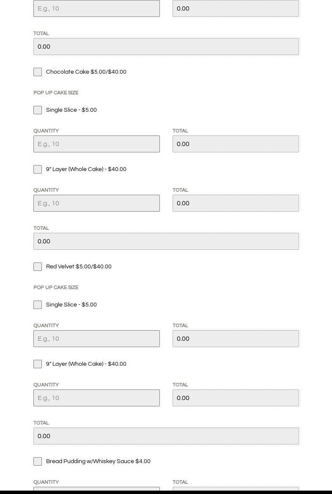Screen dimensions: 332x494
Task: Click the full-width Chocolate Cake total field
Action: 166,241
